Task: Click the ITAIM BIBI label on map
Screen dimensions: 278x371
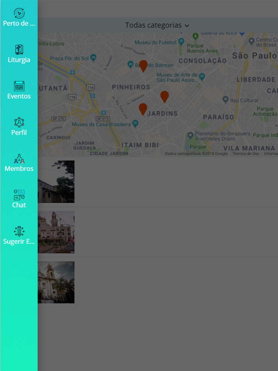Action: click(140, 145)
